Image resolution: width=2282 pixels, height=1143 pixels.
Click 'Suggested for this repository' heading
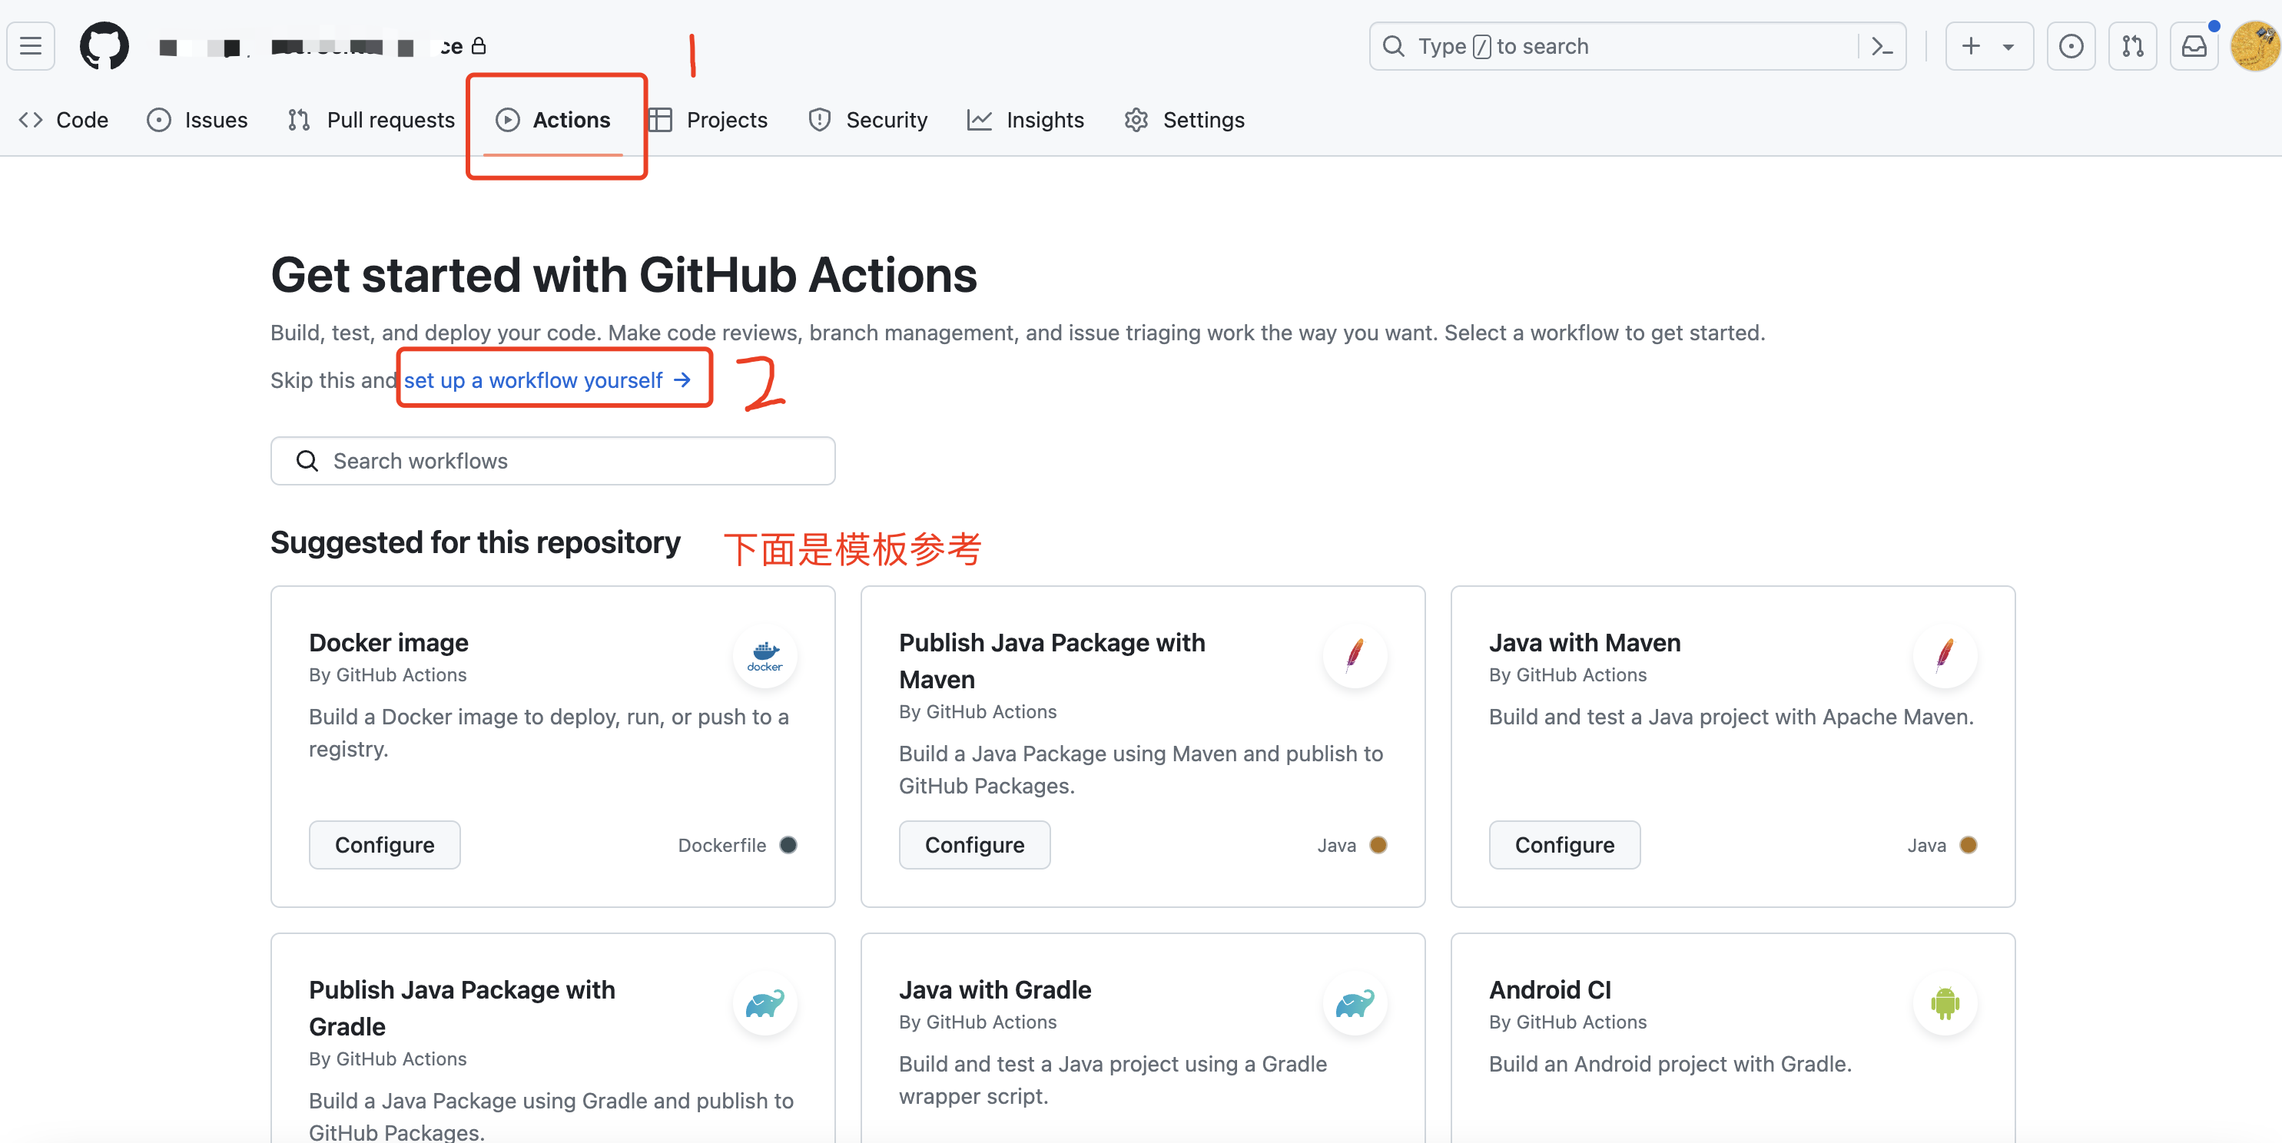476,542
